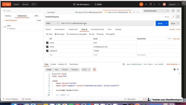Click the empty Key field row
This screenshot has width=186, height=105.
(x=71, y=55)
